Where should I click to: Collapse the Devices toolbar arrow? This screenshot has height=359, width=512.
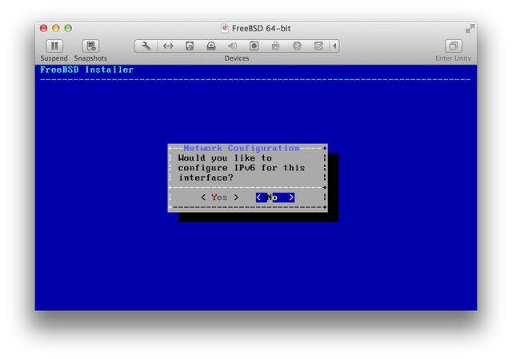tap(334, 46)
